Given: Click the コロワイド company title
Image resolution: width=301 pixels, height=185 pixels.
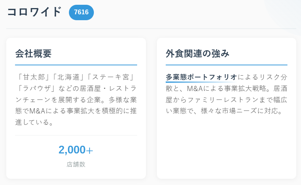Looking at the screenshot, I should point(34,12).
